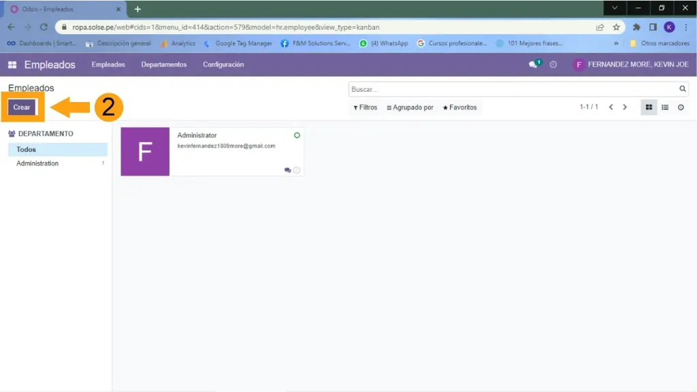Open the Departamentos menu

pos(163,65)
